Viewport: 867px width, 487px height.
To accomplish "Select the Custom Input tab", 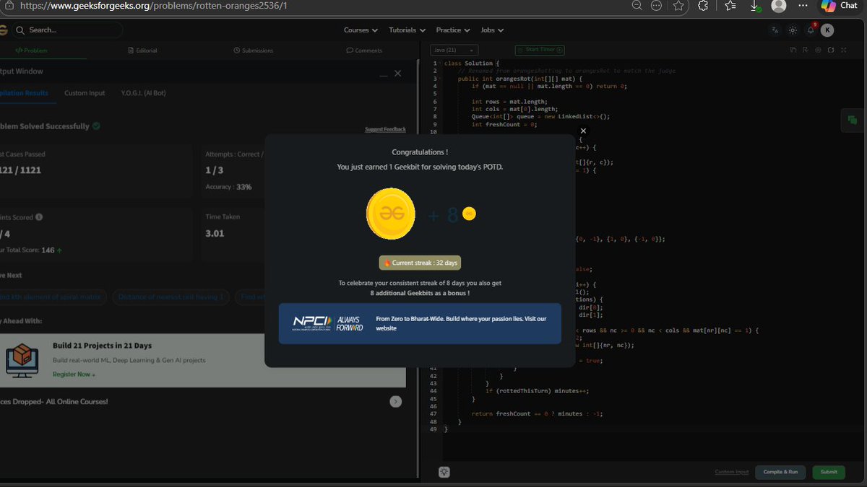I will (85, 93).
